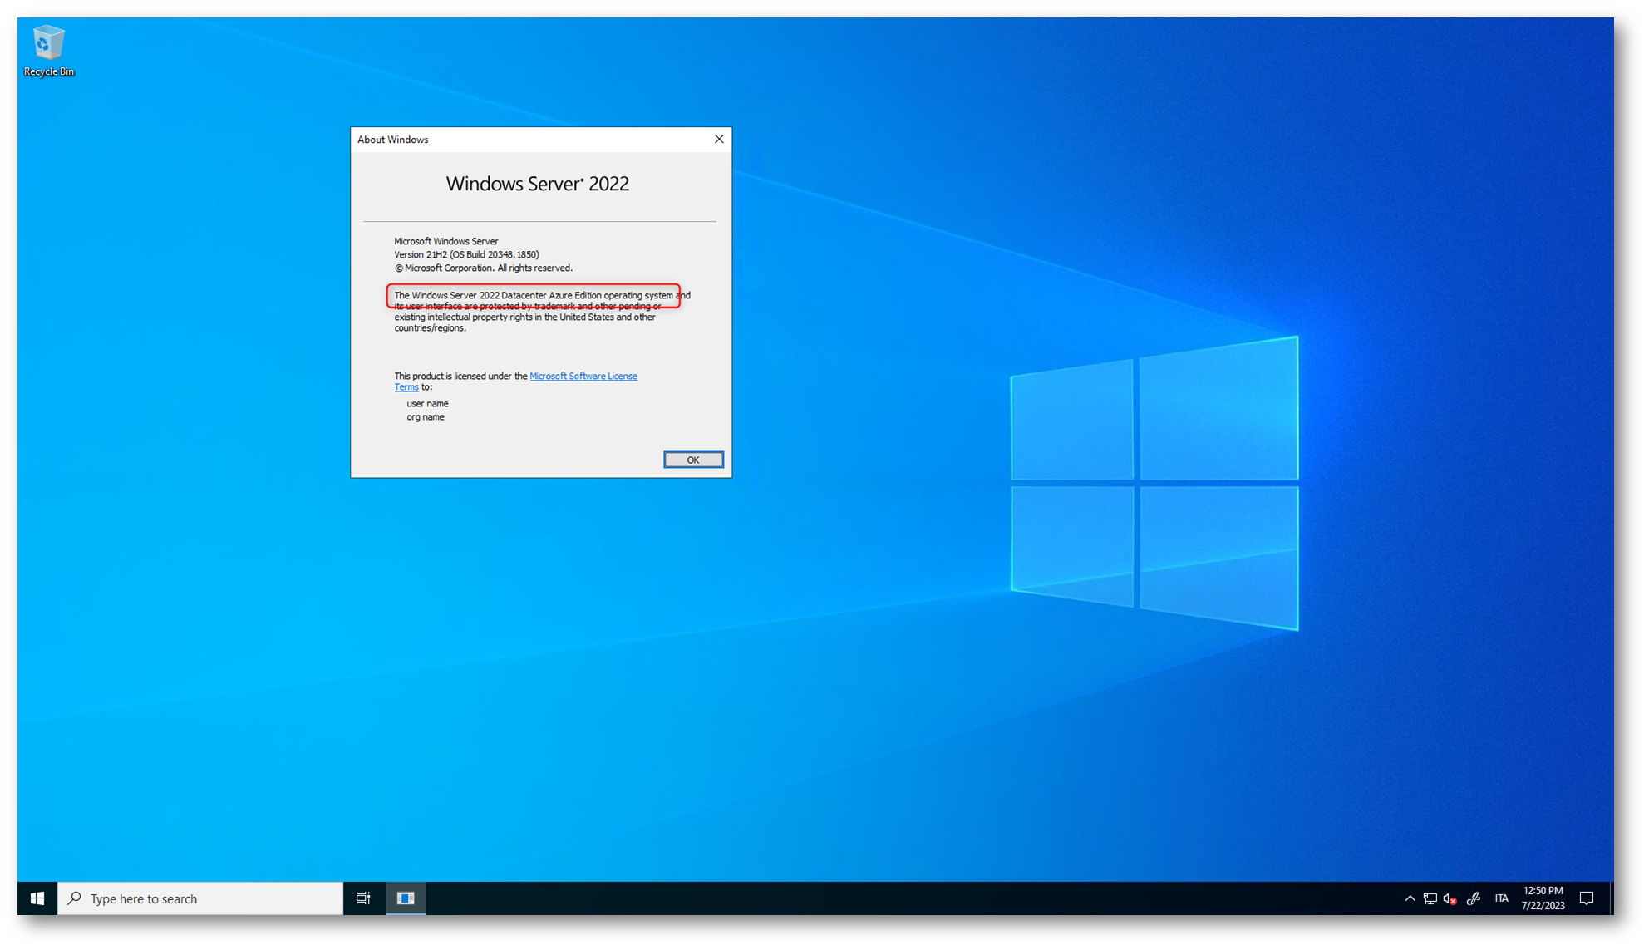Click the pen/link tray icon
Image resolution: width=1649 pixels, height=950 pixels.
(x=1474, y=898)
